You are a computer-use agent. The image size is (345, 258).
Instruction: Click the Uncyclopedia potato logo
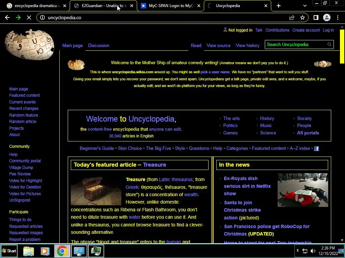(x=30, y=44)
